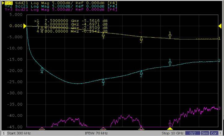Click marker 1 on the cyan Scc21 trace
The image size is (224, 136).
[x=170, y=63]
